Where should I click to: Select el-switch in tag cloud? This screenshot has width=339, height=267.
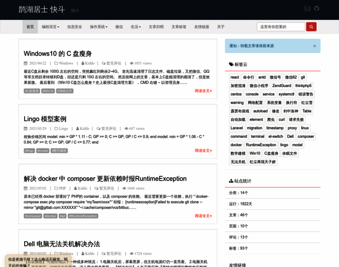276,136
